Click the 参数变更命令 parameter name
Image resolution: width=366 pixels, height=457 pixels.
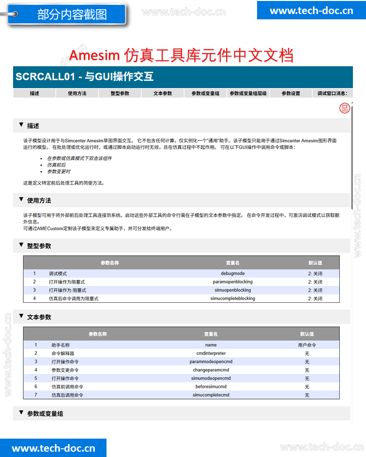coord(65,370)
